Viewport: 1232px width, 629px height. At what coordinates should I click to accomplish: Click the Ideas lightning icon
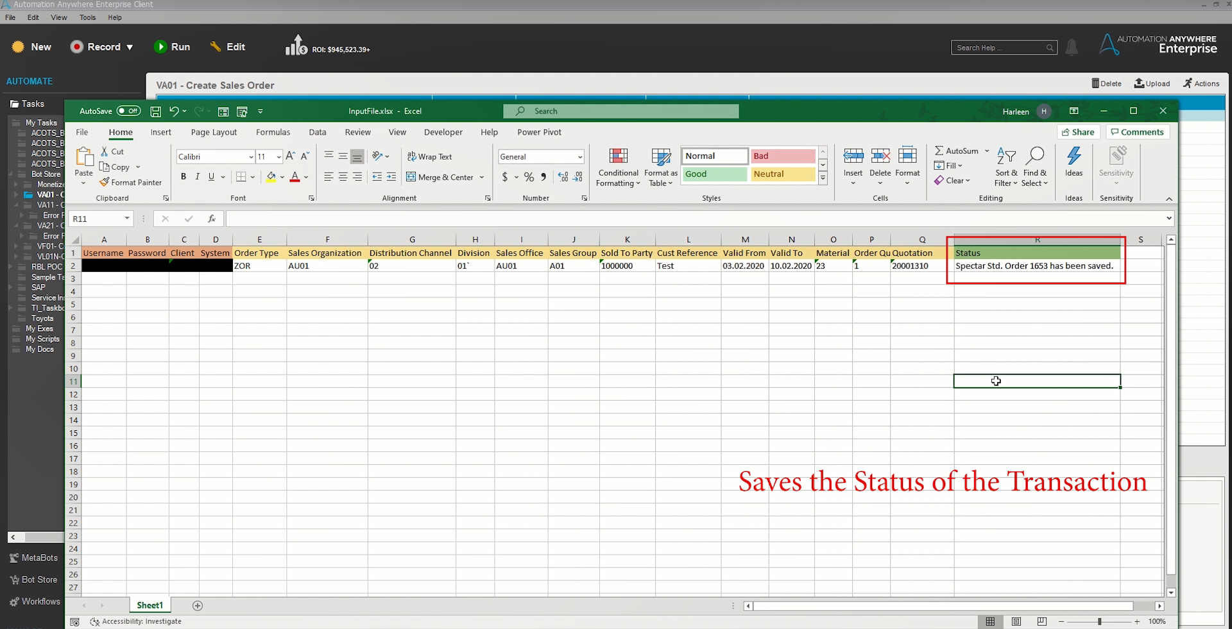click(x=1074, y=156)
